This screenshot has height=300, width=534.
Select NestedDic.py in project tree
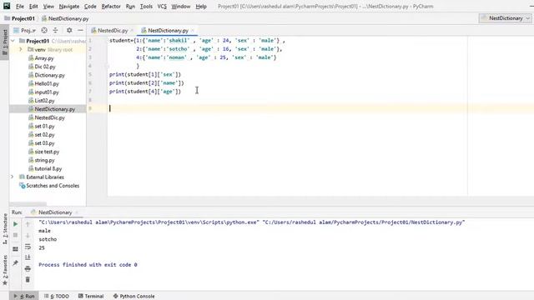(x=47, y=117)
